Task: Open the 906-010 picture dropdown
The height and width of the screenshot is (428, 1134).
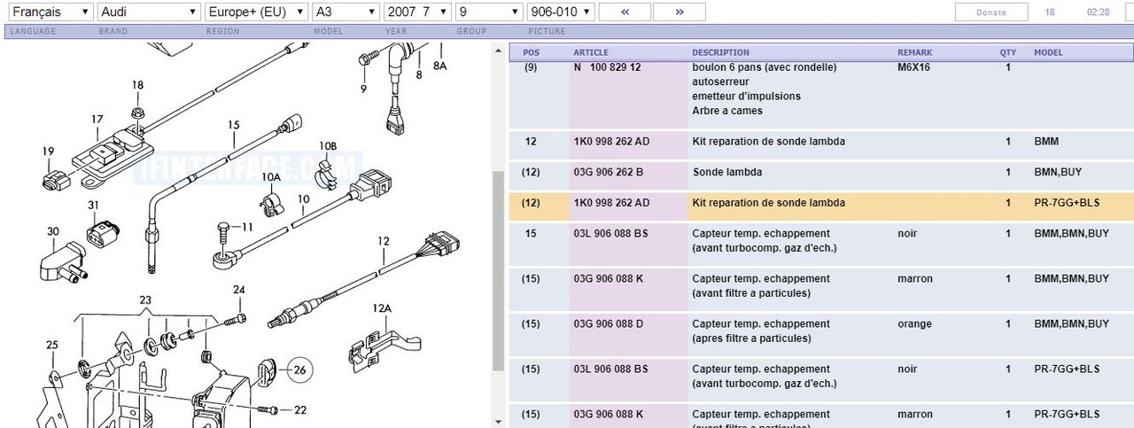Action: [x=559, y=12]
